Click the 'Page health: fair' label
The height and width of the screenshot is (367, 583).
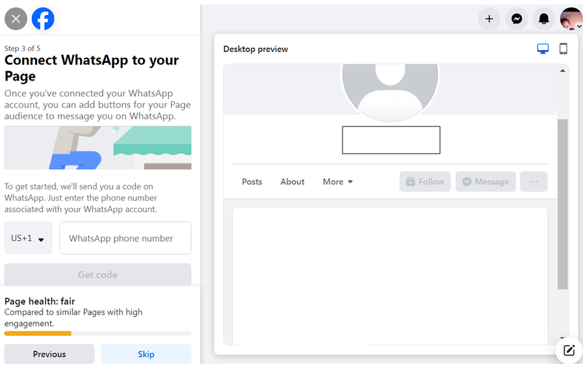(40, 301)
